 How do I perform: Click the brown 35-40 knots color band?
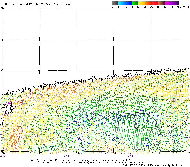point(162,3)
